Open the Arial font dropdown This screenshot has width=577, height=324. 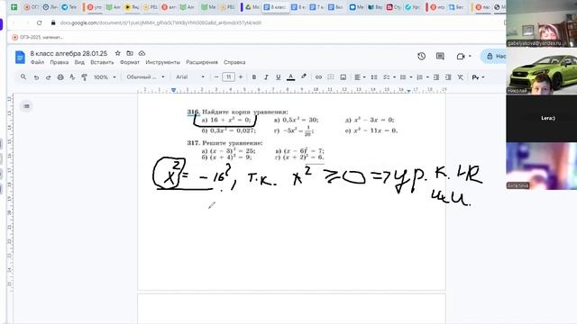tap(190, 77)
